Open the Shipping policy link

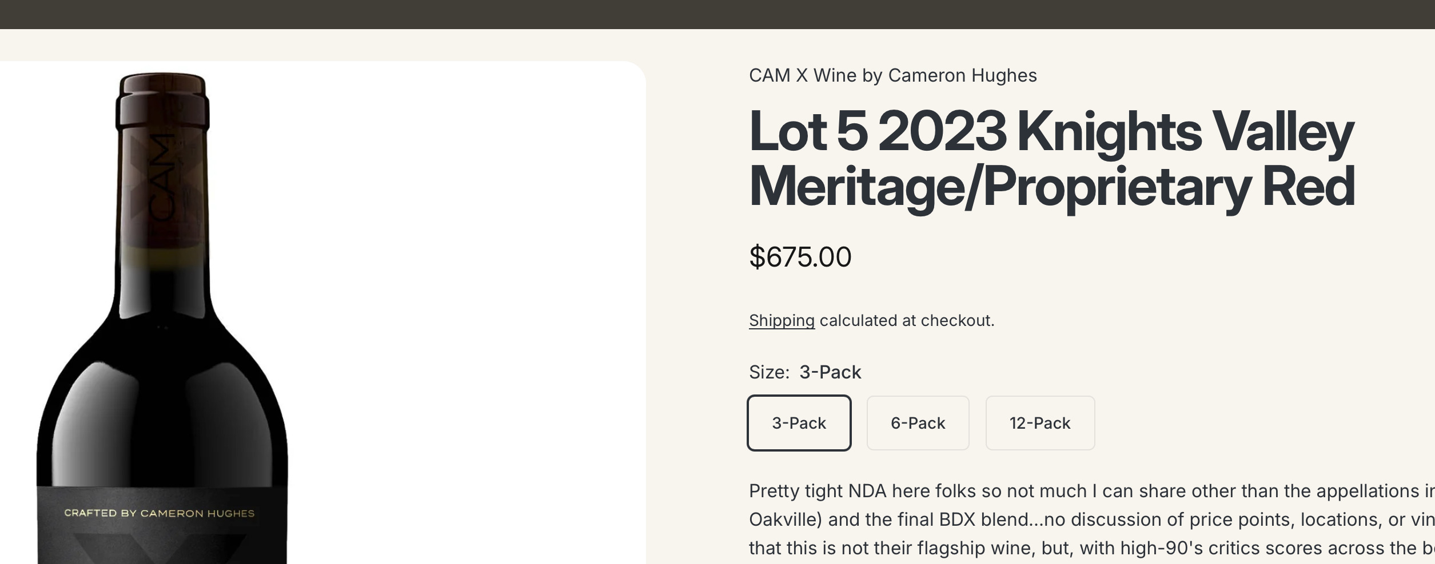pos(782,321)
